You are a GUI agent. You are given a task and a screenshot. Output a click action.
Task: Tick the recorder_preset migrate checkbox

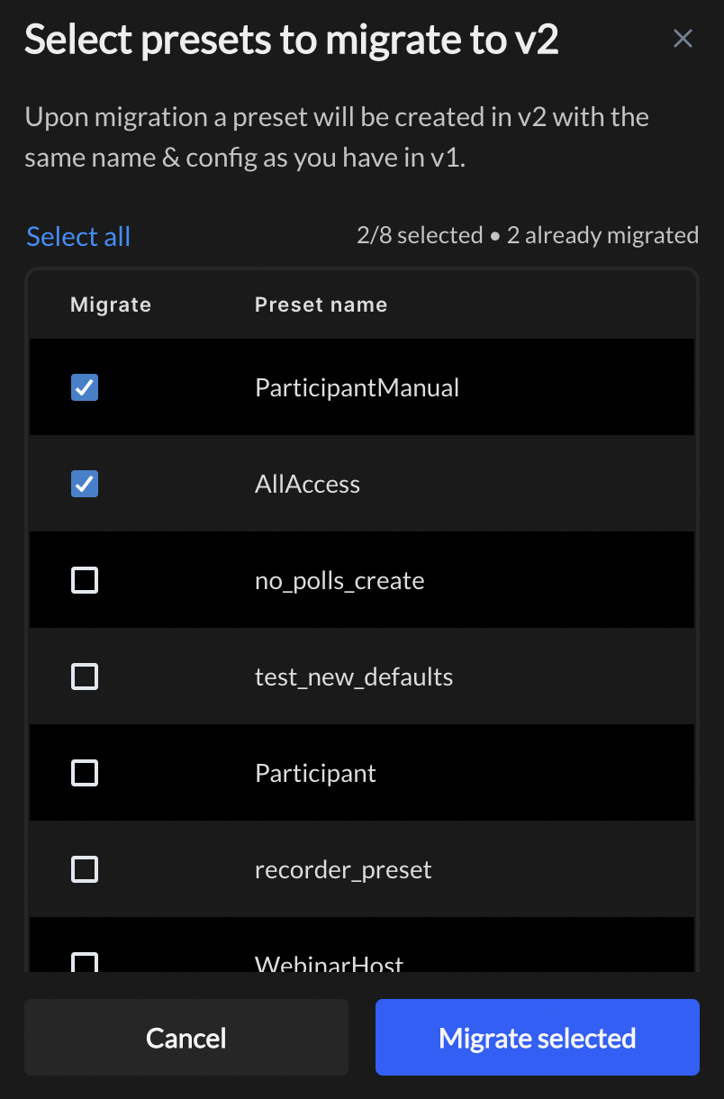(84, 869)
